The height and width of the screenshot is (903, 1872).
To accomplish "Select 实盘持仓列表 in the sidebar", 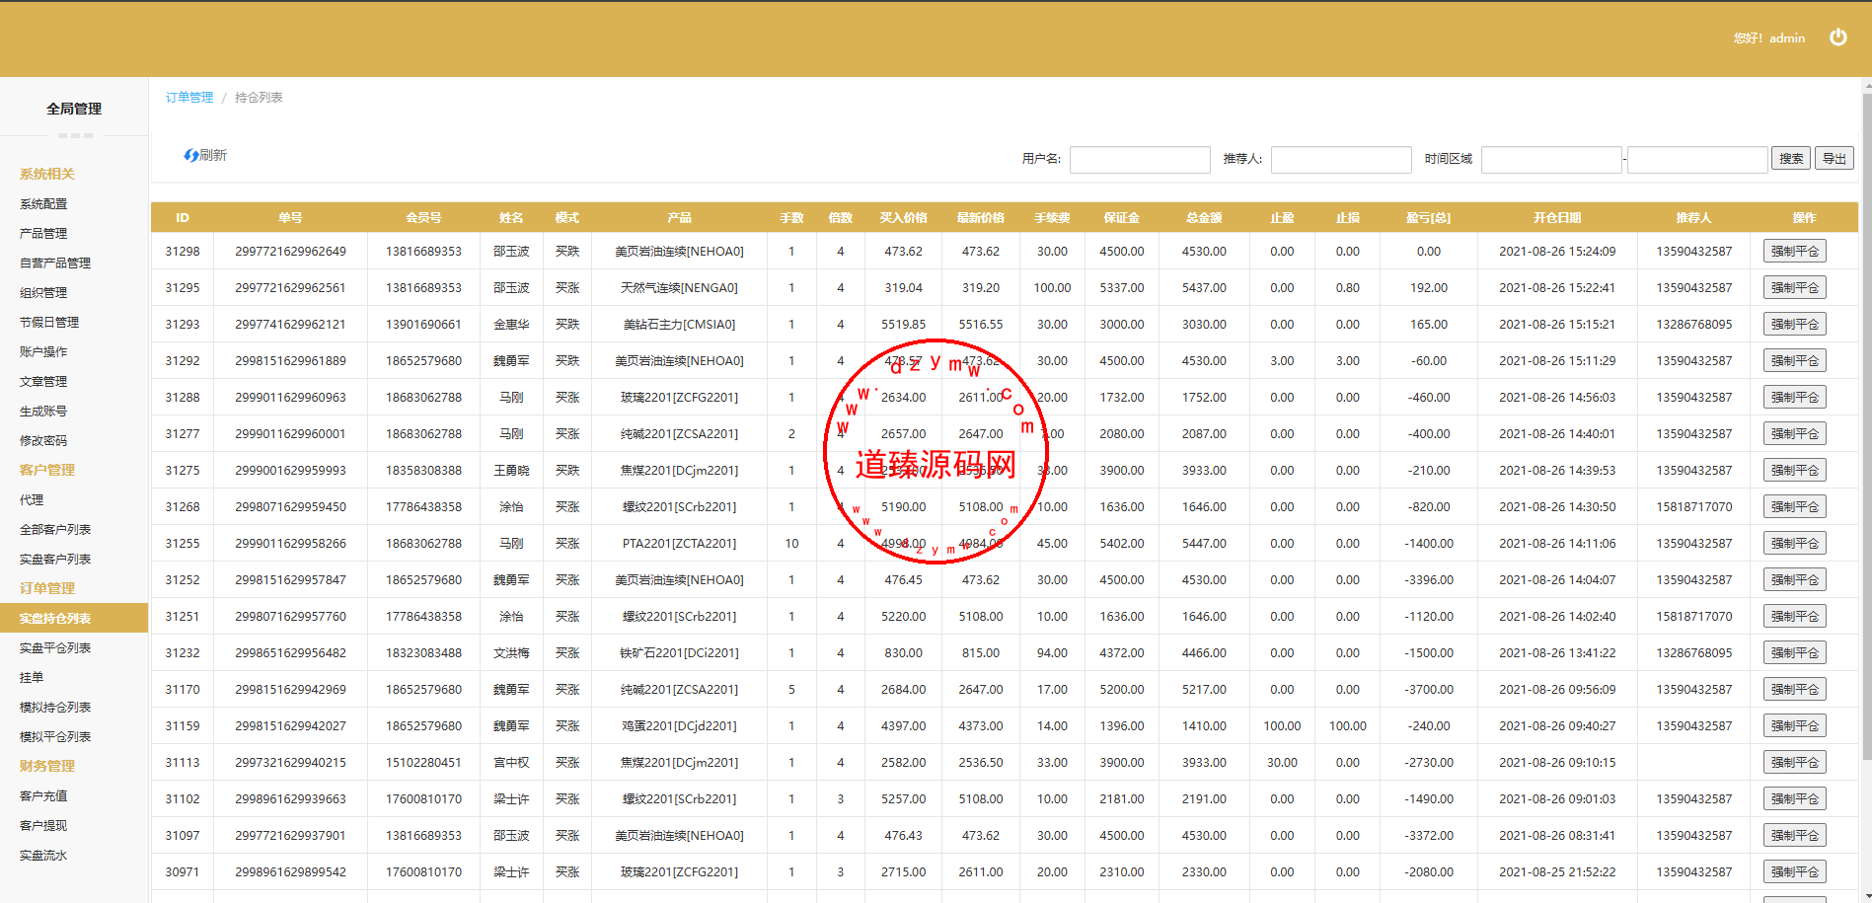I will (x=74, y=618).
